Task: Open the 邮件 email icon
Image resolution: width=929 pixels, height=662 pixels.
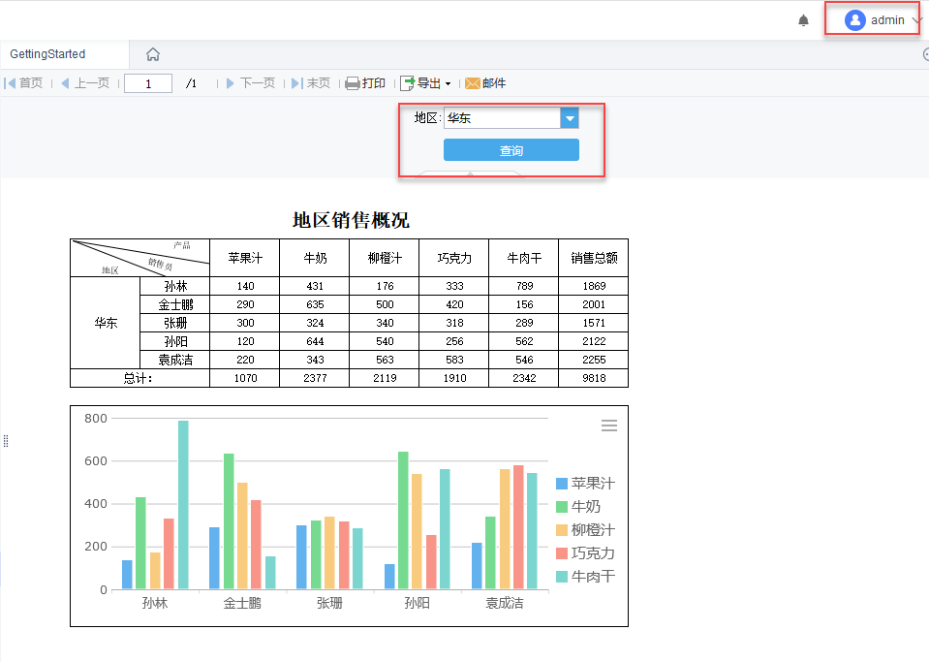Action: (x=474, y=82)
